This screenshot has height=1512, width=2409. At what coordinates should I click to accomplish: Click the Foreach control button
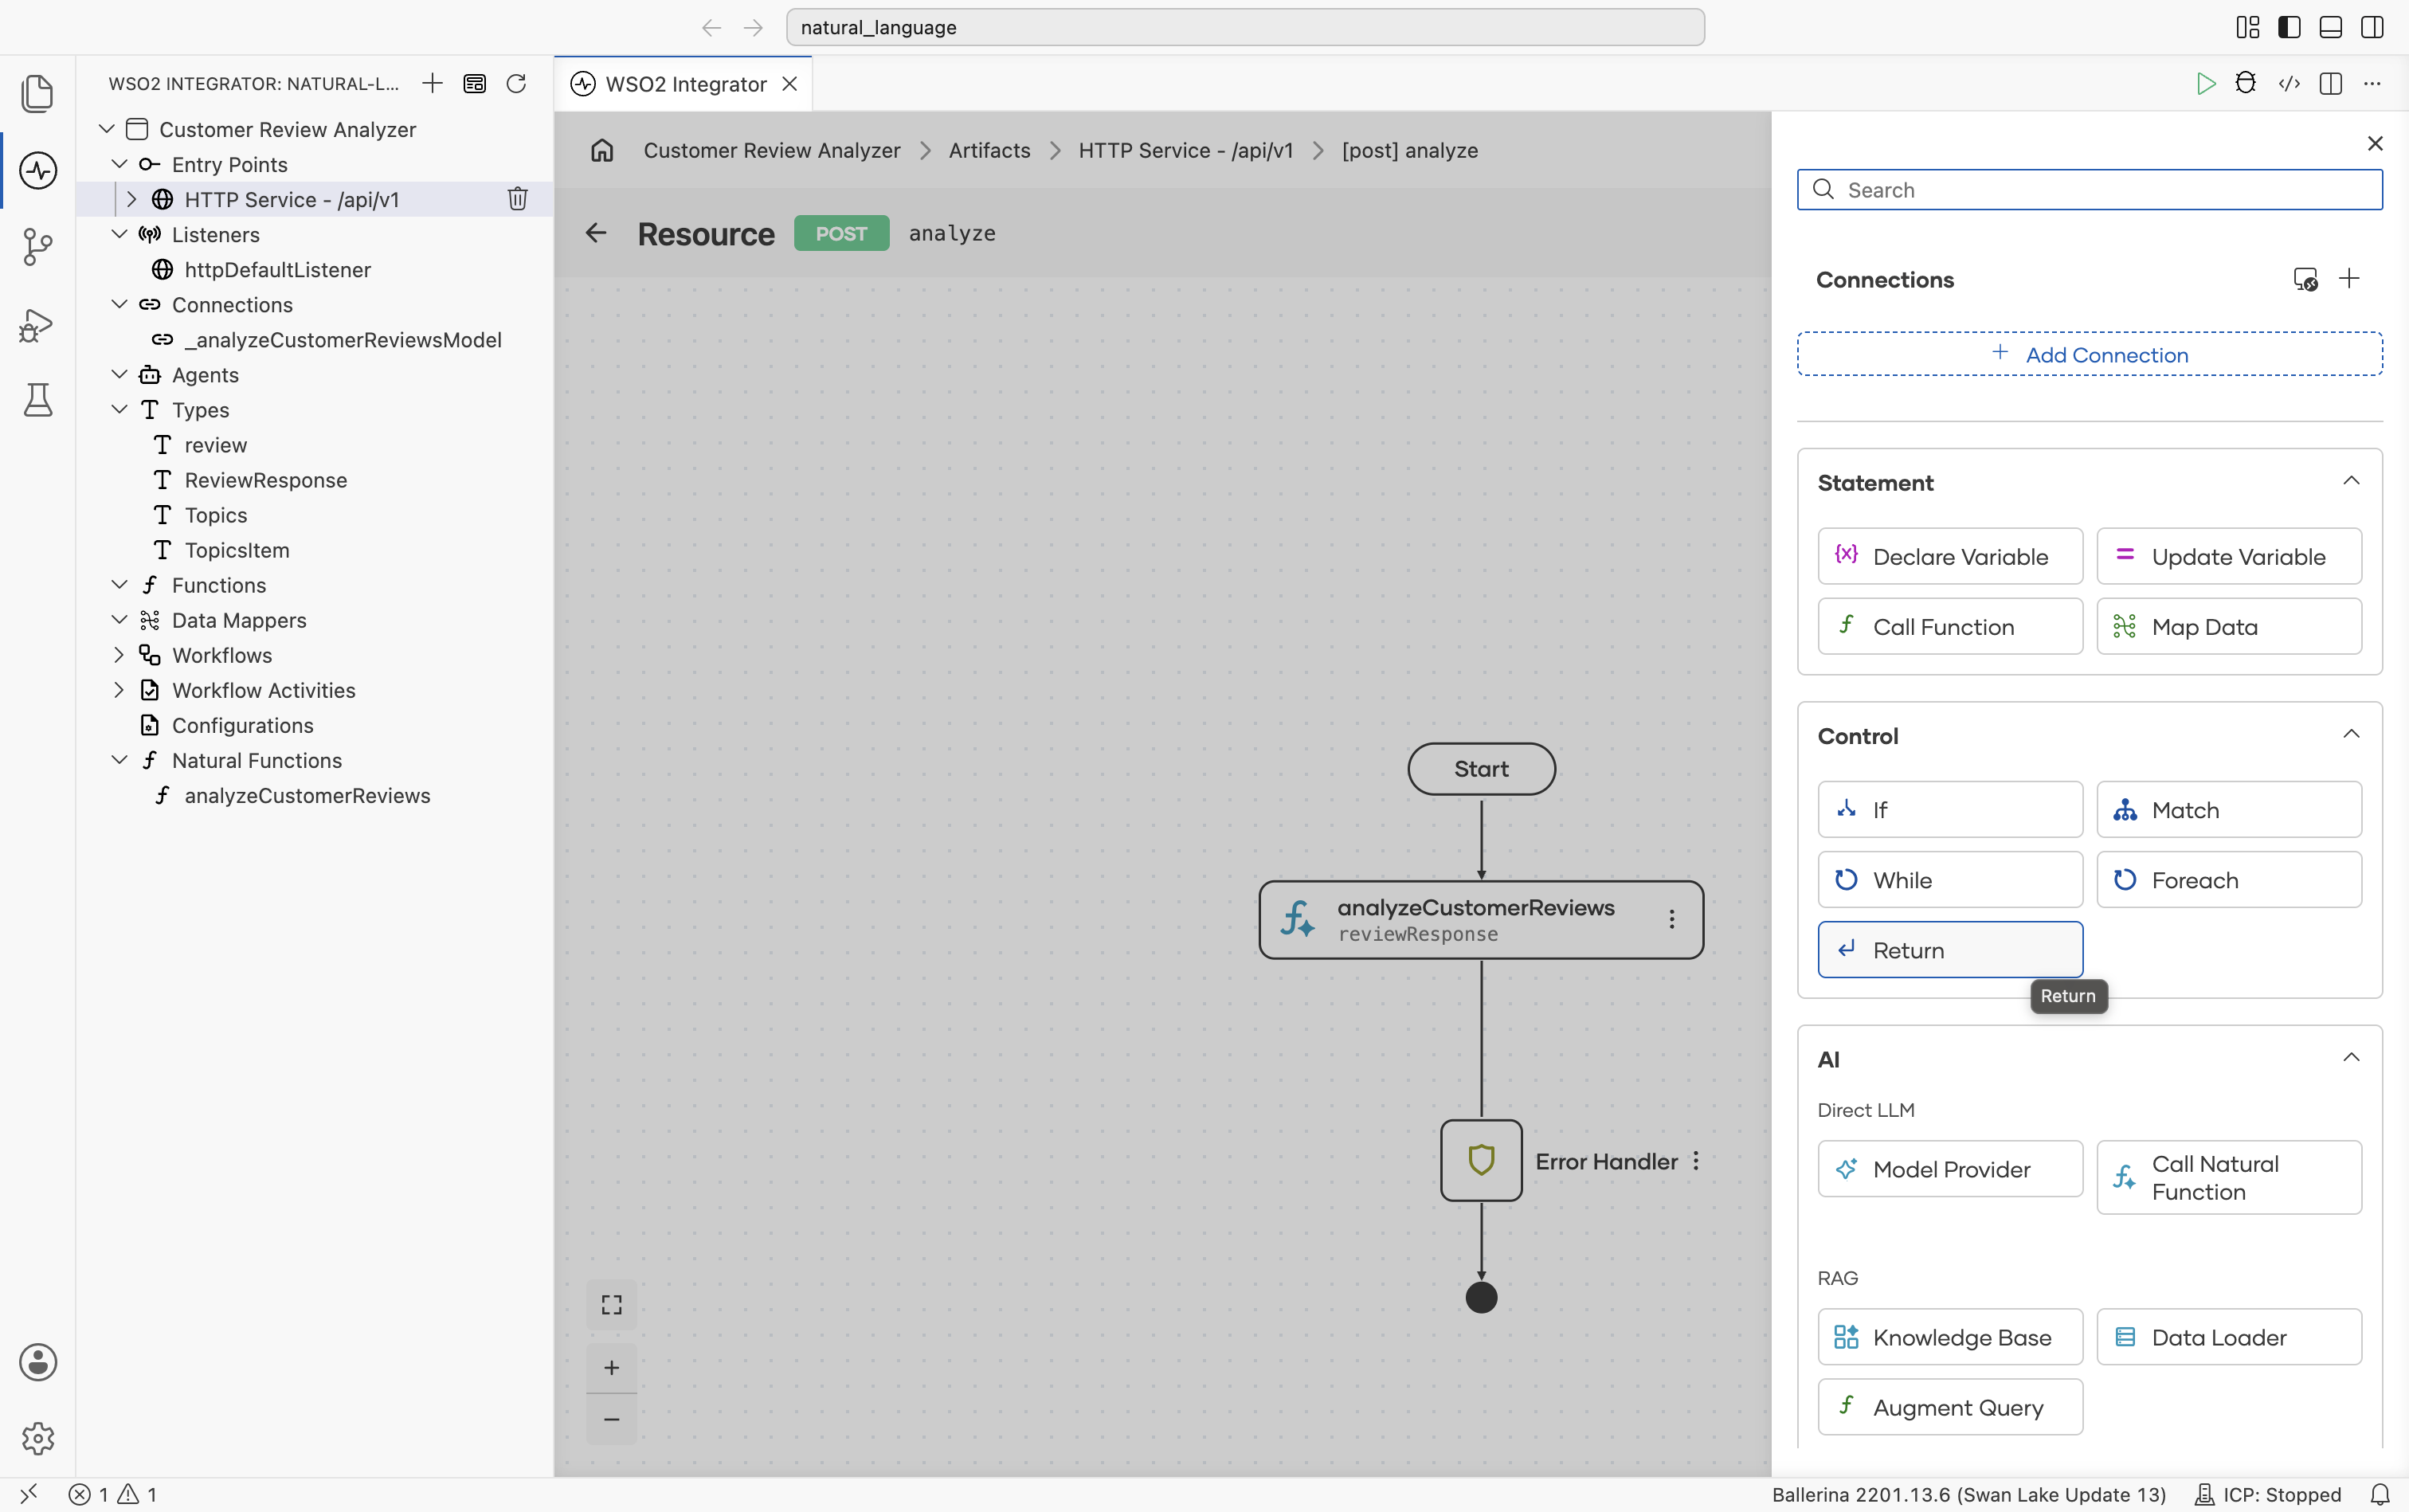click(2229, 880)
